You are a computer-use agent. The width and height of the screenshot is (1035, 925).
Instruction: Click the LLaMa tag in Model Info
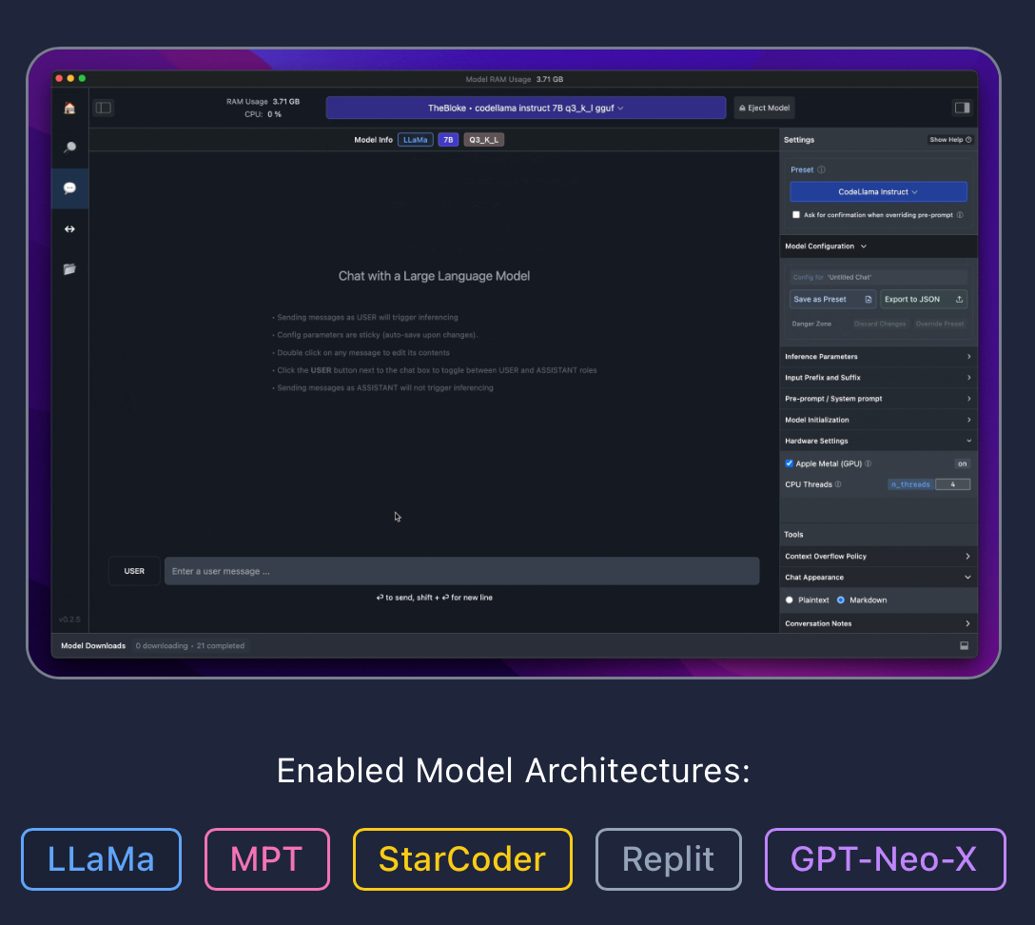pyautogui.click(x=415, y=139)
